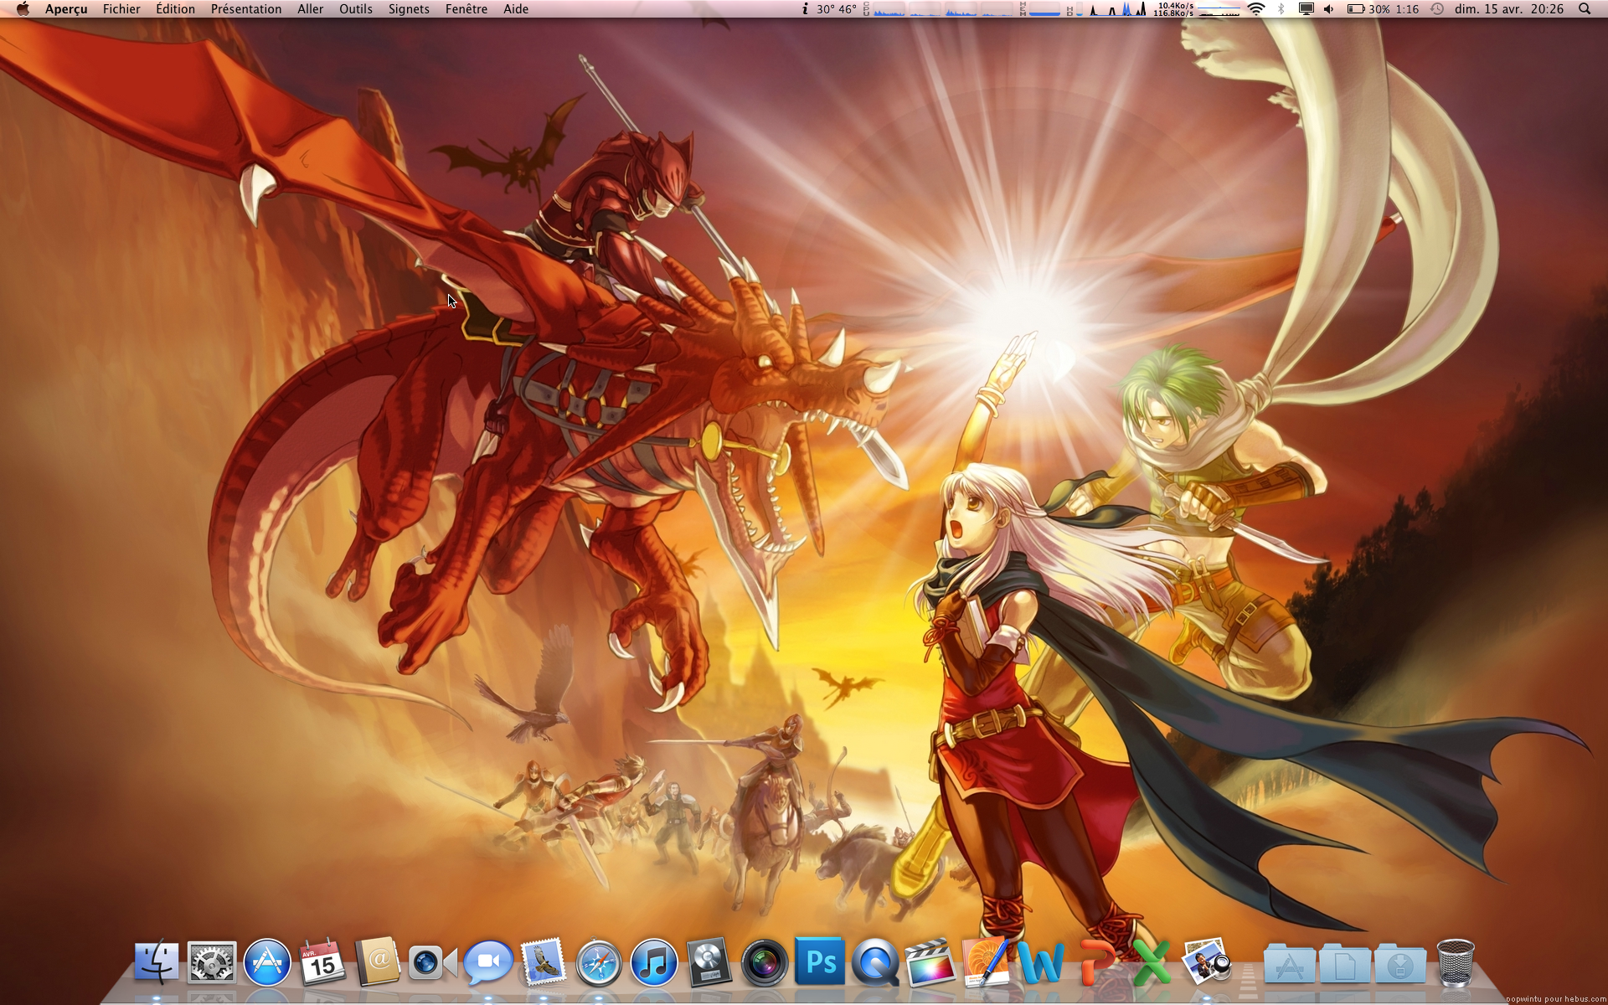The width and height of the screenshot is (1608, 1005).
Task: Open the Aide menu
Action: click(x=516, y=9)
